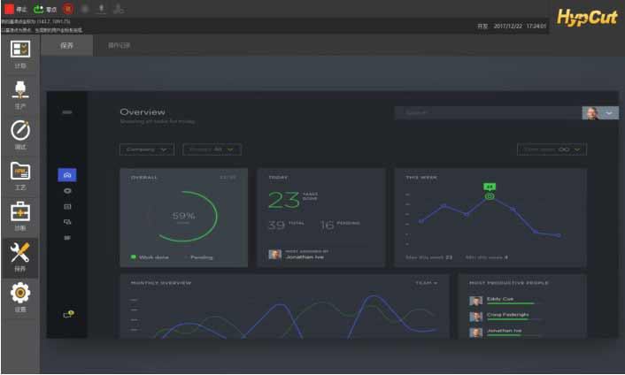The height and width of the screenshot is (375, 625).
Task: Click the red Stop button
Action: [11, 9]
